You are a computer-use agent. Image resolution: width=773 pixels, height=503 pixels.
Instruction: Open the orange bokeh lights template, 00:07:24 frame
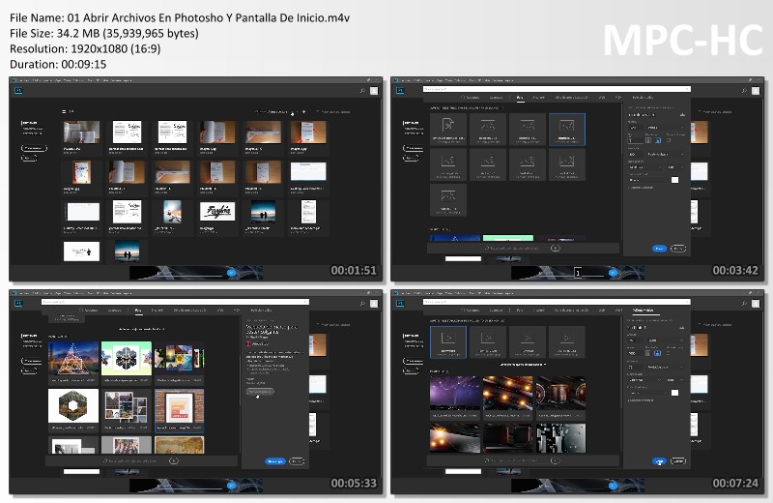(x=508, y=393)
